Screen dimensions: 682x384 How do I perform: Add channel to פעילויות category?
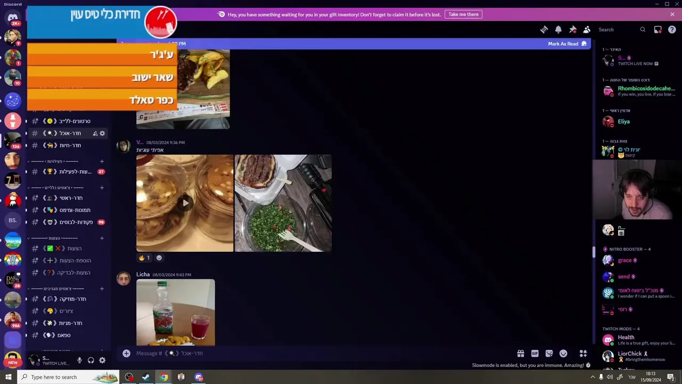tap(102, 161)
